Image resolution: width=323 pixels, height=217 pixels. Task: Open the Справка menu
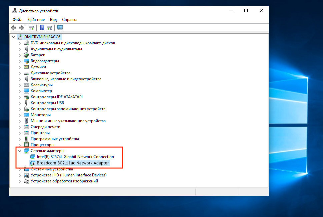pos(70,20)
